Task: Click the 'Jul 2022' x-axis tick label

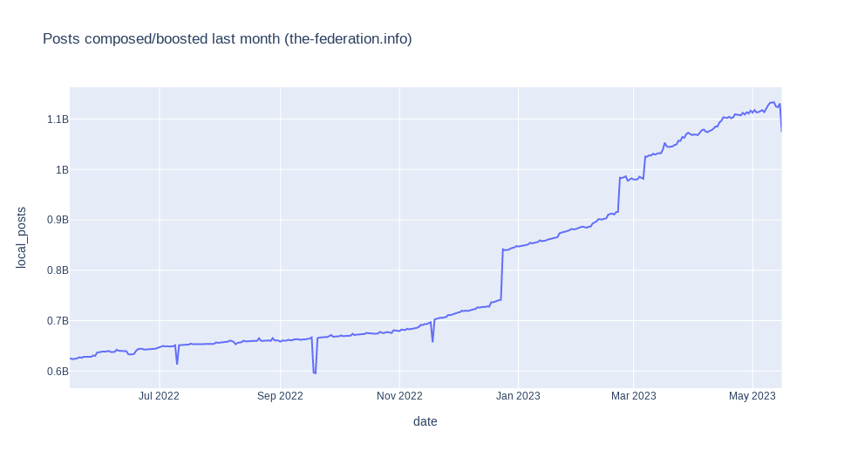Action: (x=159, y=396)
